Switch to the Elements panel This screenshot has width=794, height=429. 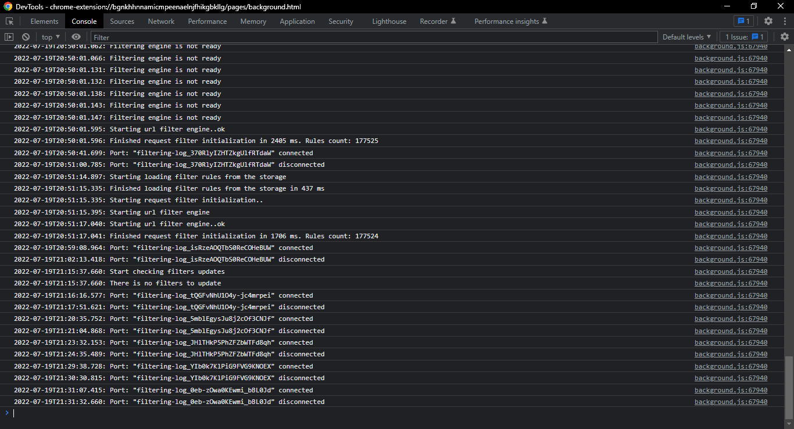point(44,21)
